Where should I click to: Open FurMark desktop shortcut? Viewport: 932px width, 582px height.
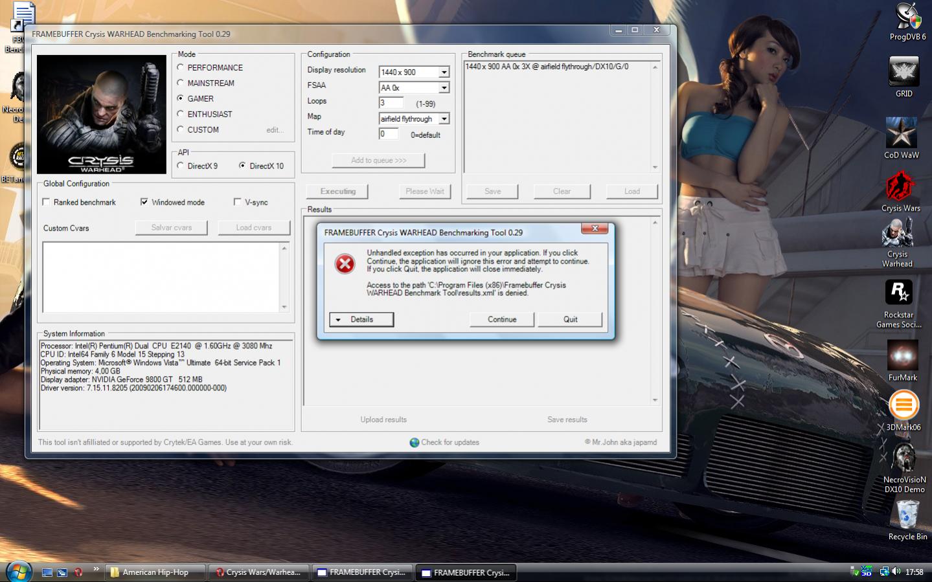coord(902,361)
